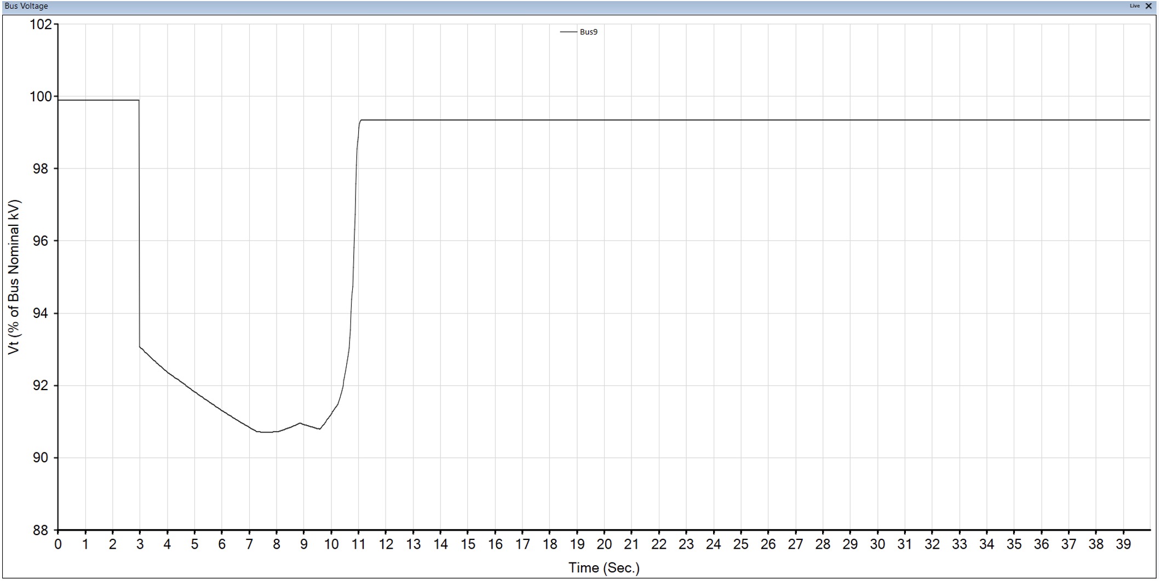Click the 11 tick on the time axis
This screenshot has height=581, width=1160.
[358, 544]
